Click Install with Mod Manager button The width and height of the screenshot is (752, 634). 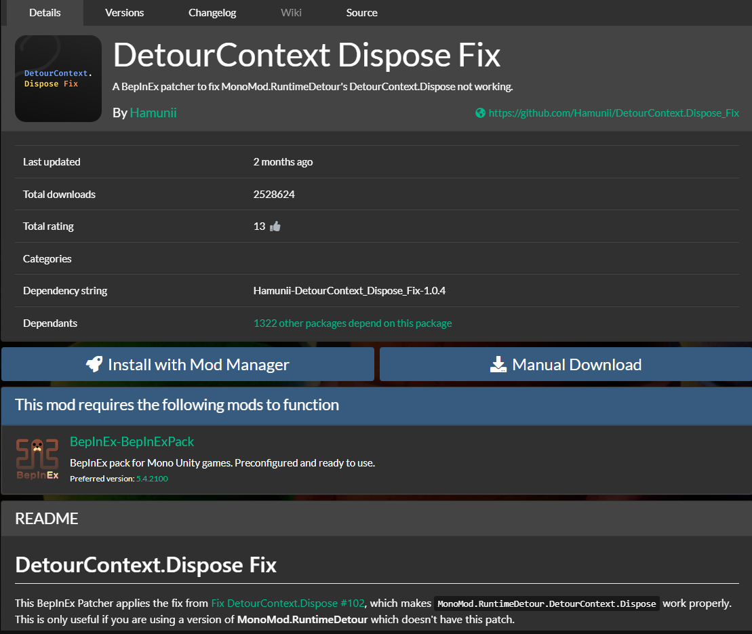(x=188, y=365)
